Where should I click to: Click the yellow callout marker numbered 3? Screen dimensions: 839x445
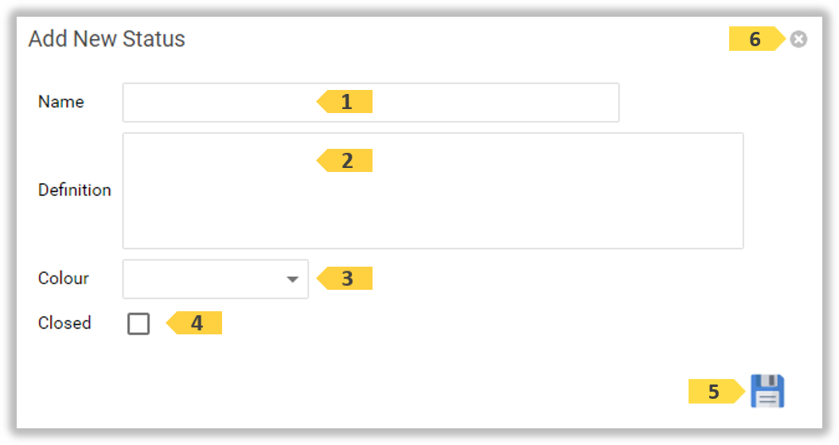(x=346, y=279)
